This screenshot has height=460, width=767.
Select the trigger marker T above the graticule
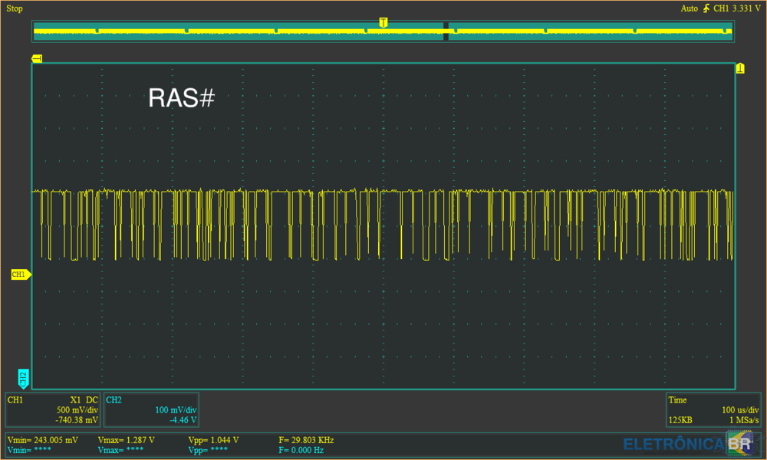coord(383,23)
